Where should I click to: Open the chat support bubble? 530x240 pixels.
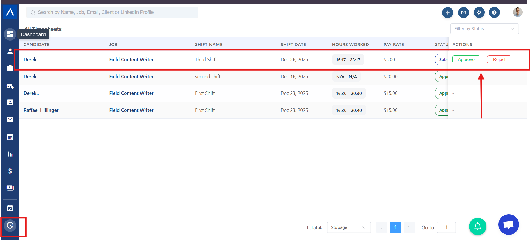(x=508, y=225)
